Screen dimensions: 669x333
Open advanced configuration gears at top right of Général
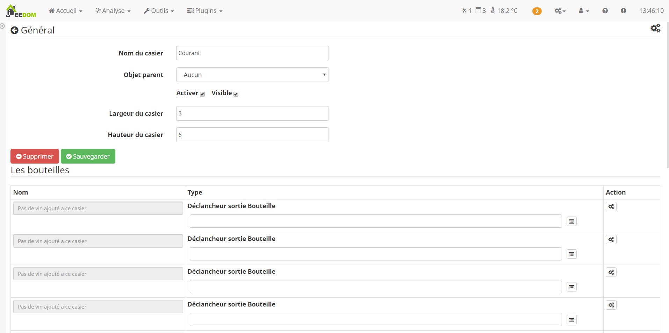(x=655, y=28)
